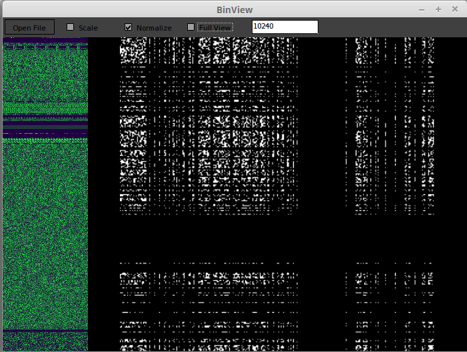This screenshot has height=352, width=467.
Task: Click the Open File button
Action: 29,27
